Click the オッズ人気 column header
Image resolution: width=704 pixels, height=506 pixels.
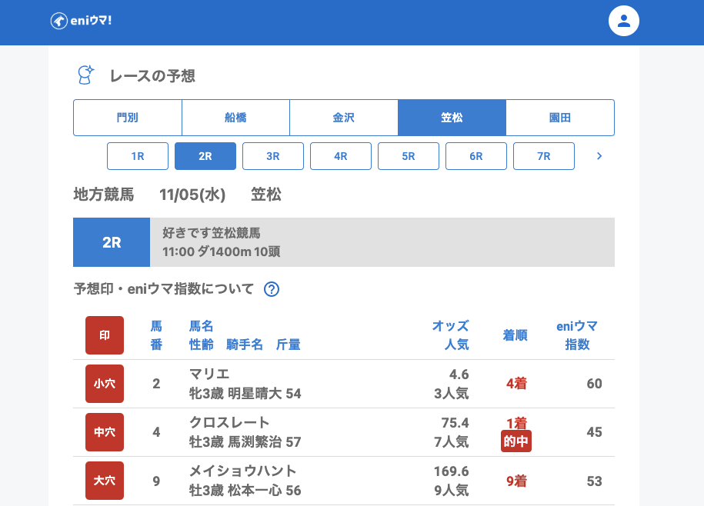pyautogui.click(x=450, y=335)
